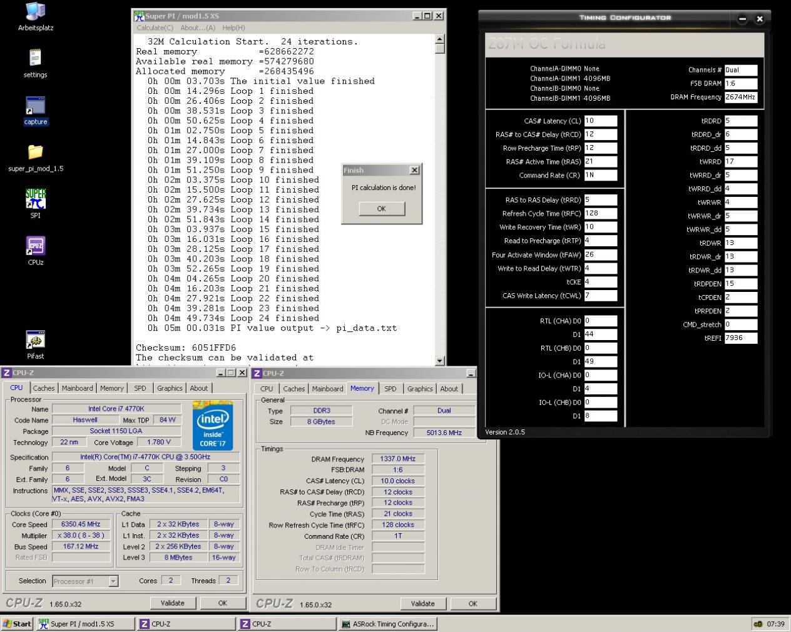The height and width of the screenshot is (632, 791).
Task: Launch the Pifast desktop icon
Action: coord(35,340)
